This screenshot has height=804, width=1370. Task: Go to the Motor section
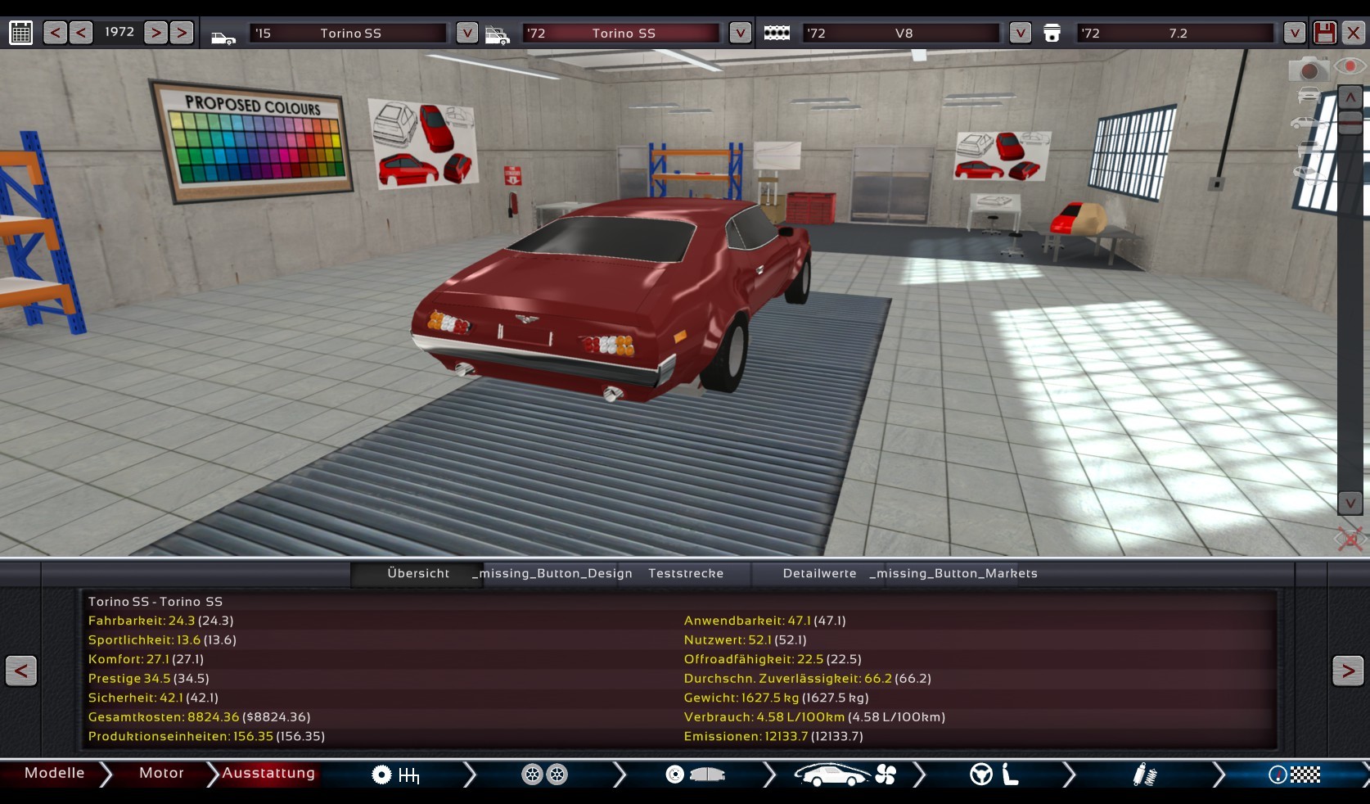coord(161,773)
